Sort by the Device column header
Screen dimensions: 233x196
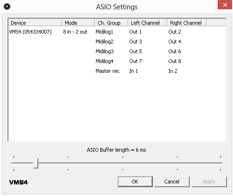pos(35,23)
